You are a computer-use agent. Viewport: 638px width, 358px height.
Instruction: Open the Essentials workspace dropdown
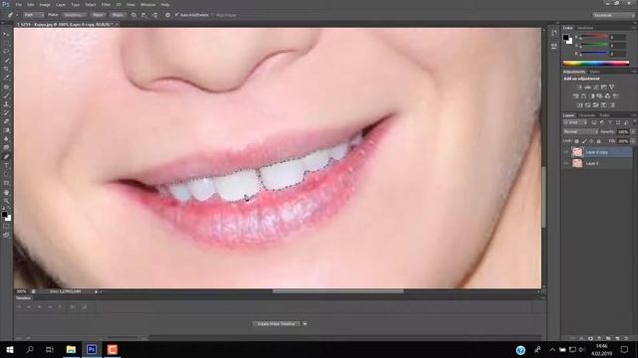[x=613, y=15]
